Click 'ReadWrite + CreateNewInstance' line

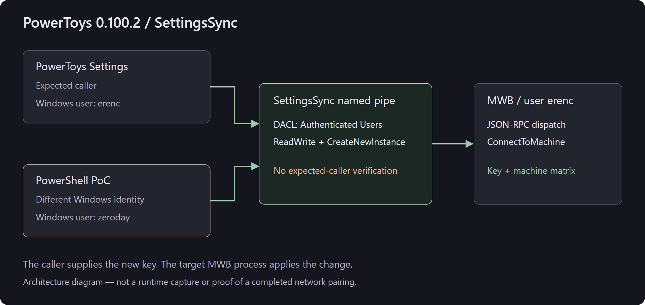coord(339,142)
